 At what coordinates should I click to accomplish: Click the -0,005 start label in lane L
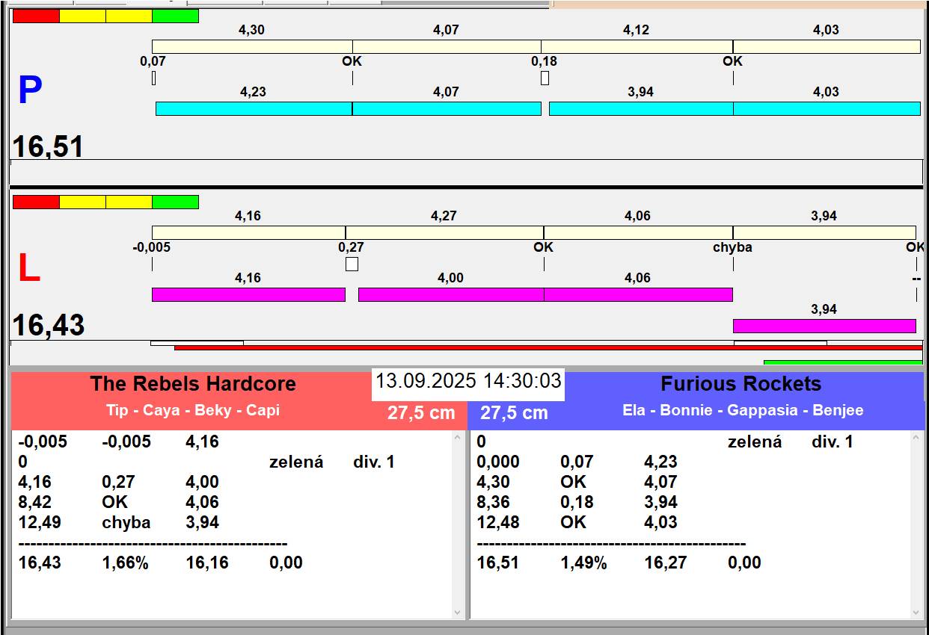tap(151, 247)
